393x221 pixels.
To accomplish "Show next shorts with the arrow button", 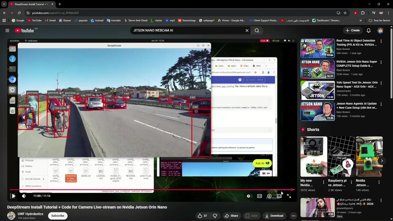I will 382,161.
